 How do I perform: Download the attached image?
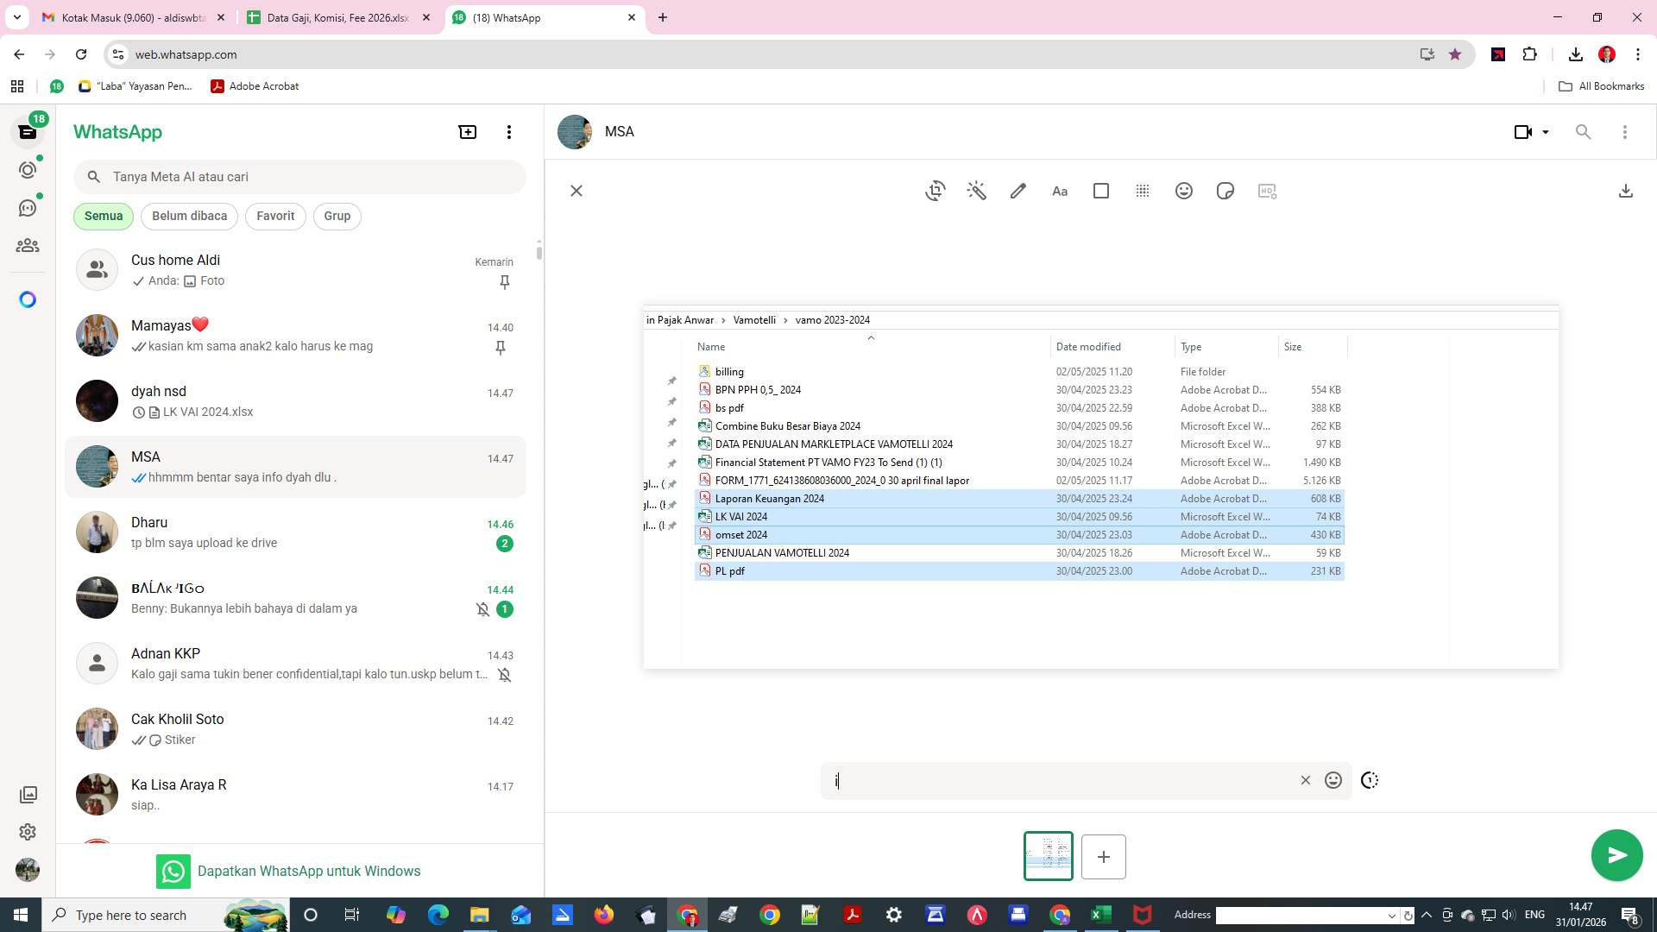pyautogui.click(x=1626, y=191)
